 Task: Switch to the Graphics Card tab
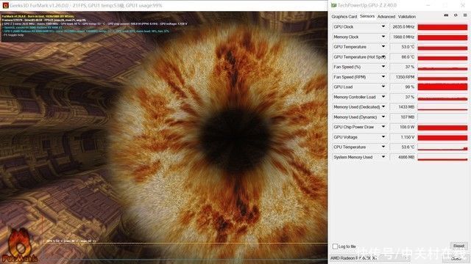[x=344, y=17]
